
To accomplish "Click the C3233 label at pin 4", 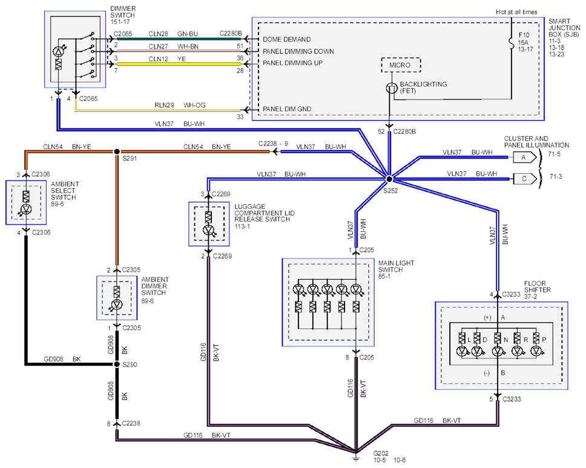I will tap(512, 294).
